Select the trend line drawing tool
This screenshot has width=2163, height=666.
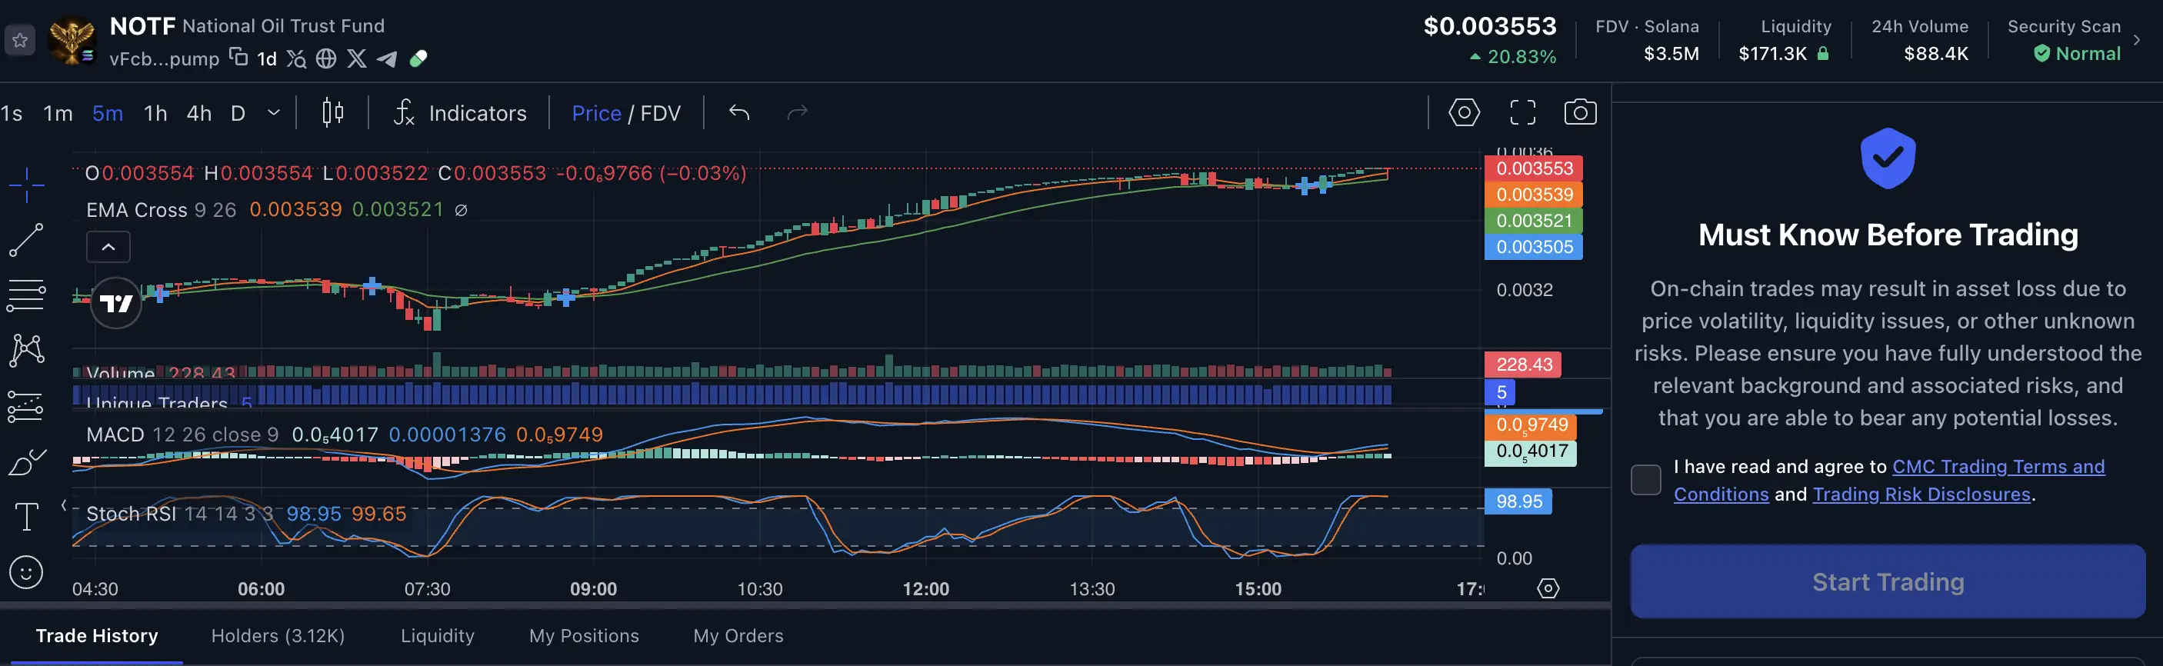26,240
